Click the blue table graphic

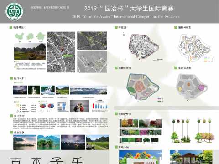point(62,107)
